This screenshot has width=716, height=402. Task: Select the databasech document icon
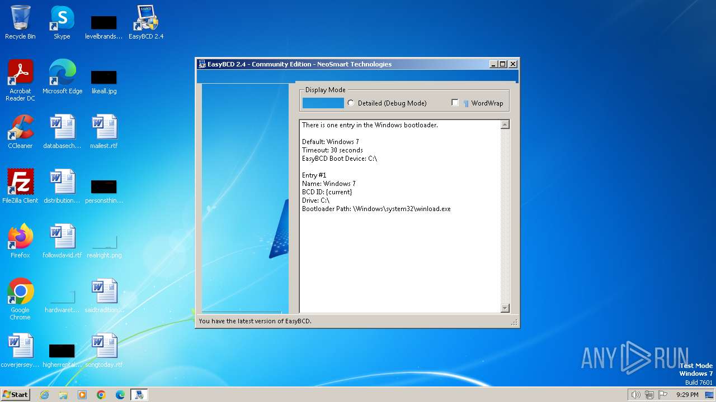click(62, 132)
